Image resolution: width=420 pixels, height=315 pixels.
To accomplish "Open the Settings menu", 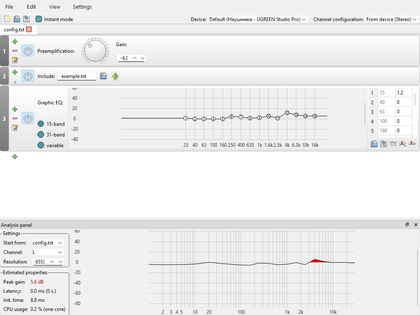I will 82,7.
